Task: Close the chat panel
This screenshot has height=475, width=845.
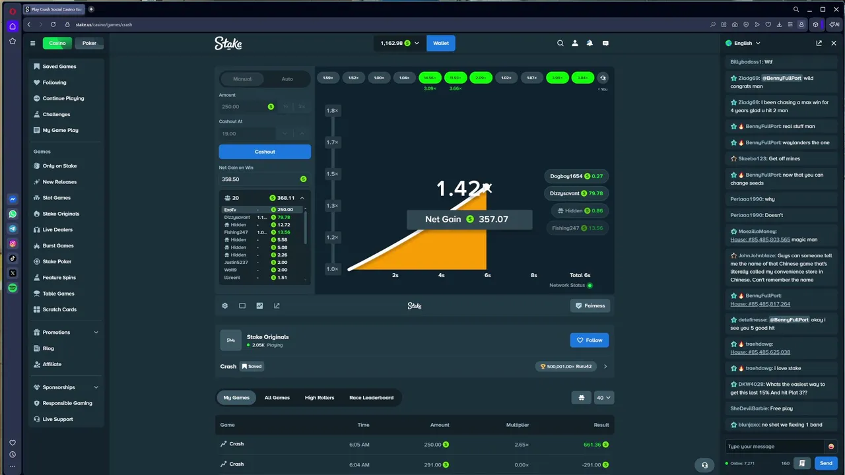Action: click(x=834, y=43)
